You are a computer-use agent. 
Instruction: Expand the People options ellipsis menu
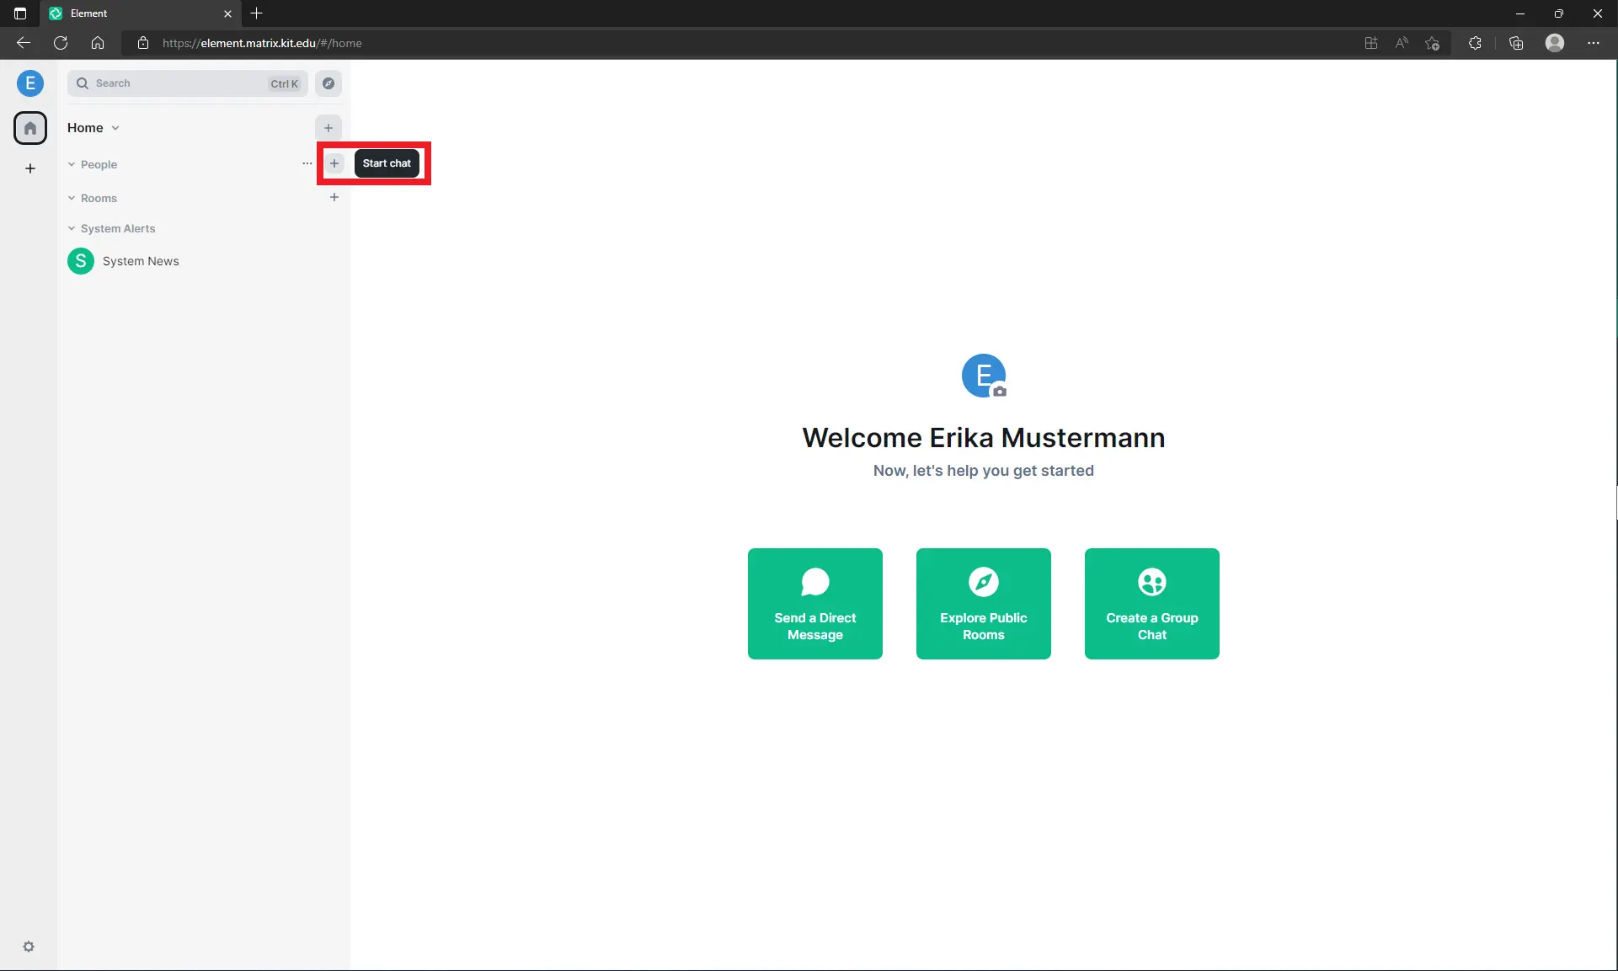pyautogui.click(x=306, y=163)
